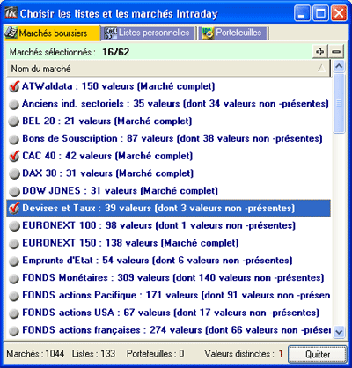The image size is (352, 368).
Task: Click the 'Portefeuilles : 0' status entry
Action: coord(156,354)
